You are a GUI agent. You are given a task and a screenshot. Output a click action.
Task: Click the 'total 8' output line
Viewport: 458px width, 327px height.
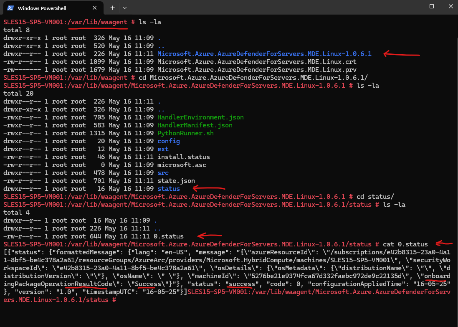click(x=17, y=30)
